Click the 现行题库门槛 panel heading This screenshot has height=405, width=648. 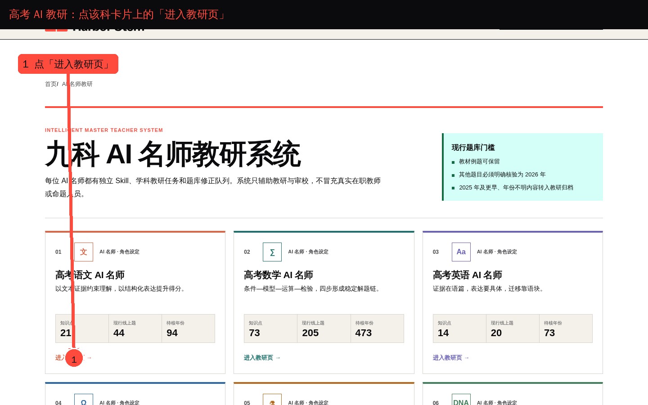(x=473, y=148)
